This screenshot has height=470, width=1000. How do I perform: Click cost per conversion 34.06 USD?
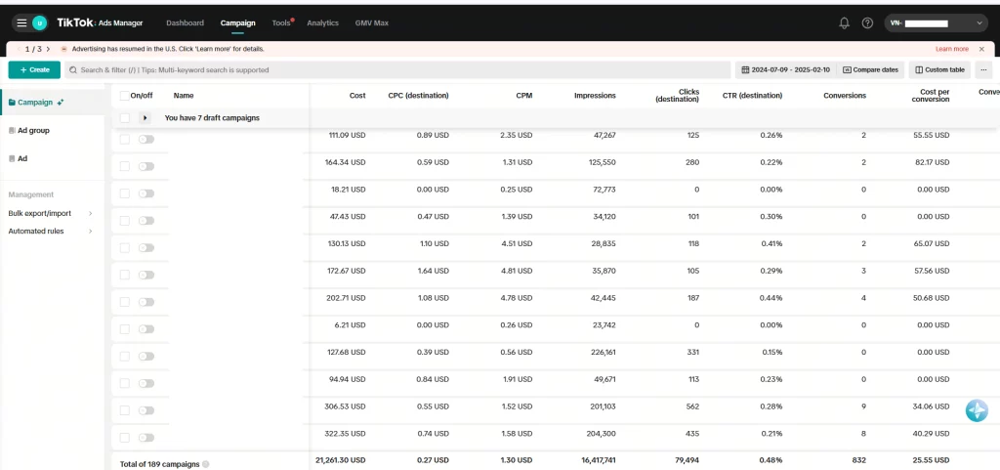click(x=931, y=406)
